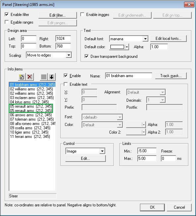Select 04 lotus arms entry
The image size is (196, 216).
click(x=32, y=102)
